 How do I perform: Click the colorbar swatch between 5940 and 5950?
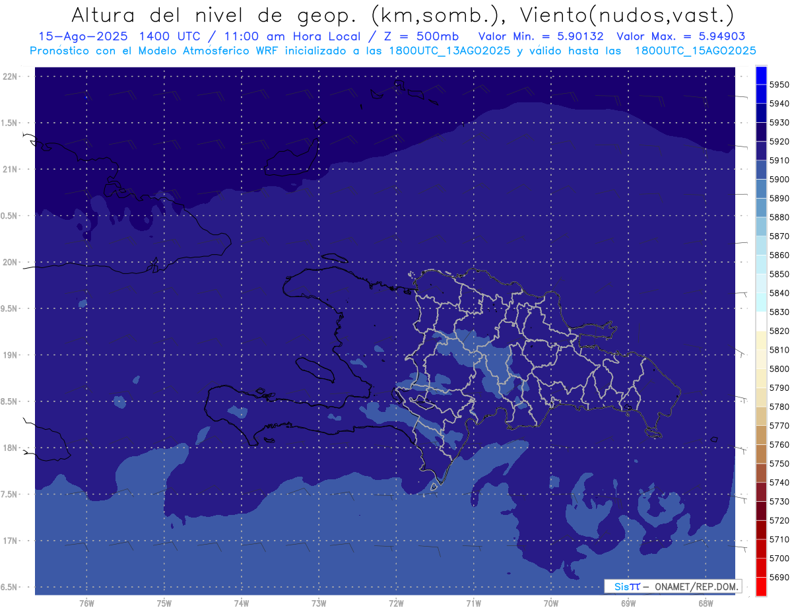tap(761, 94)
